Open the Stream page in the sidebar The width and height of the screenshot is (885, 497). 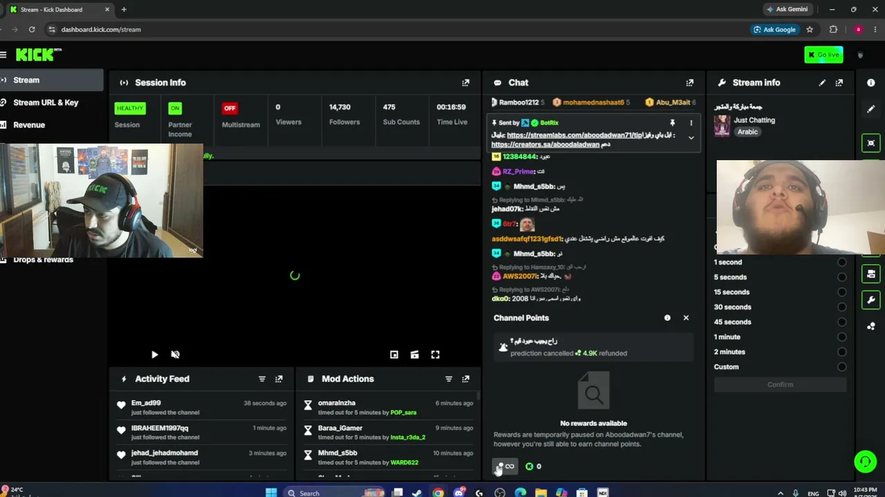click(x=52, y=80)
